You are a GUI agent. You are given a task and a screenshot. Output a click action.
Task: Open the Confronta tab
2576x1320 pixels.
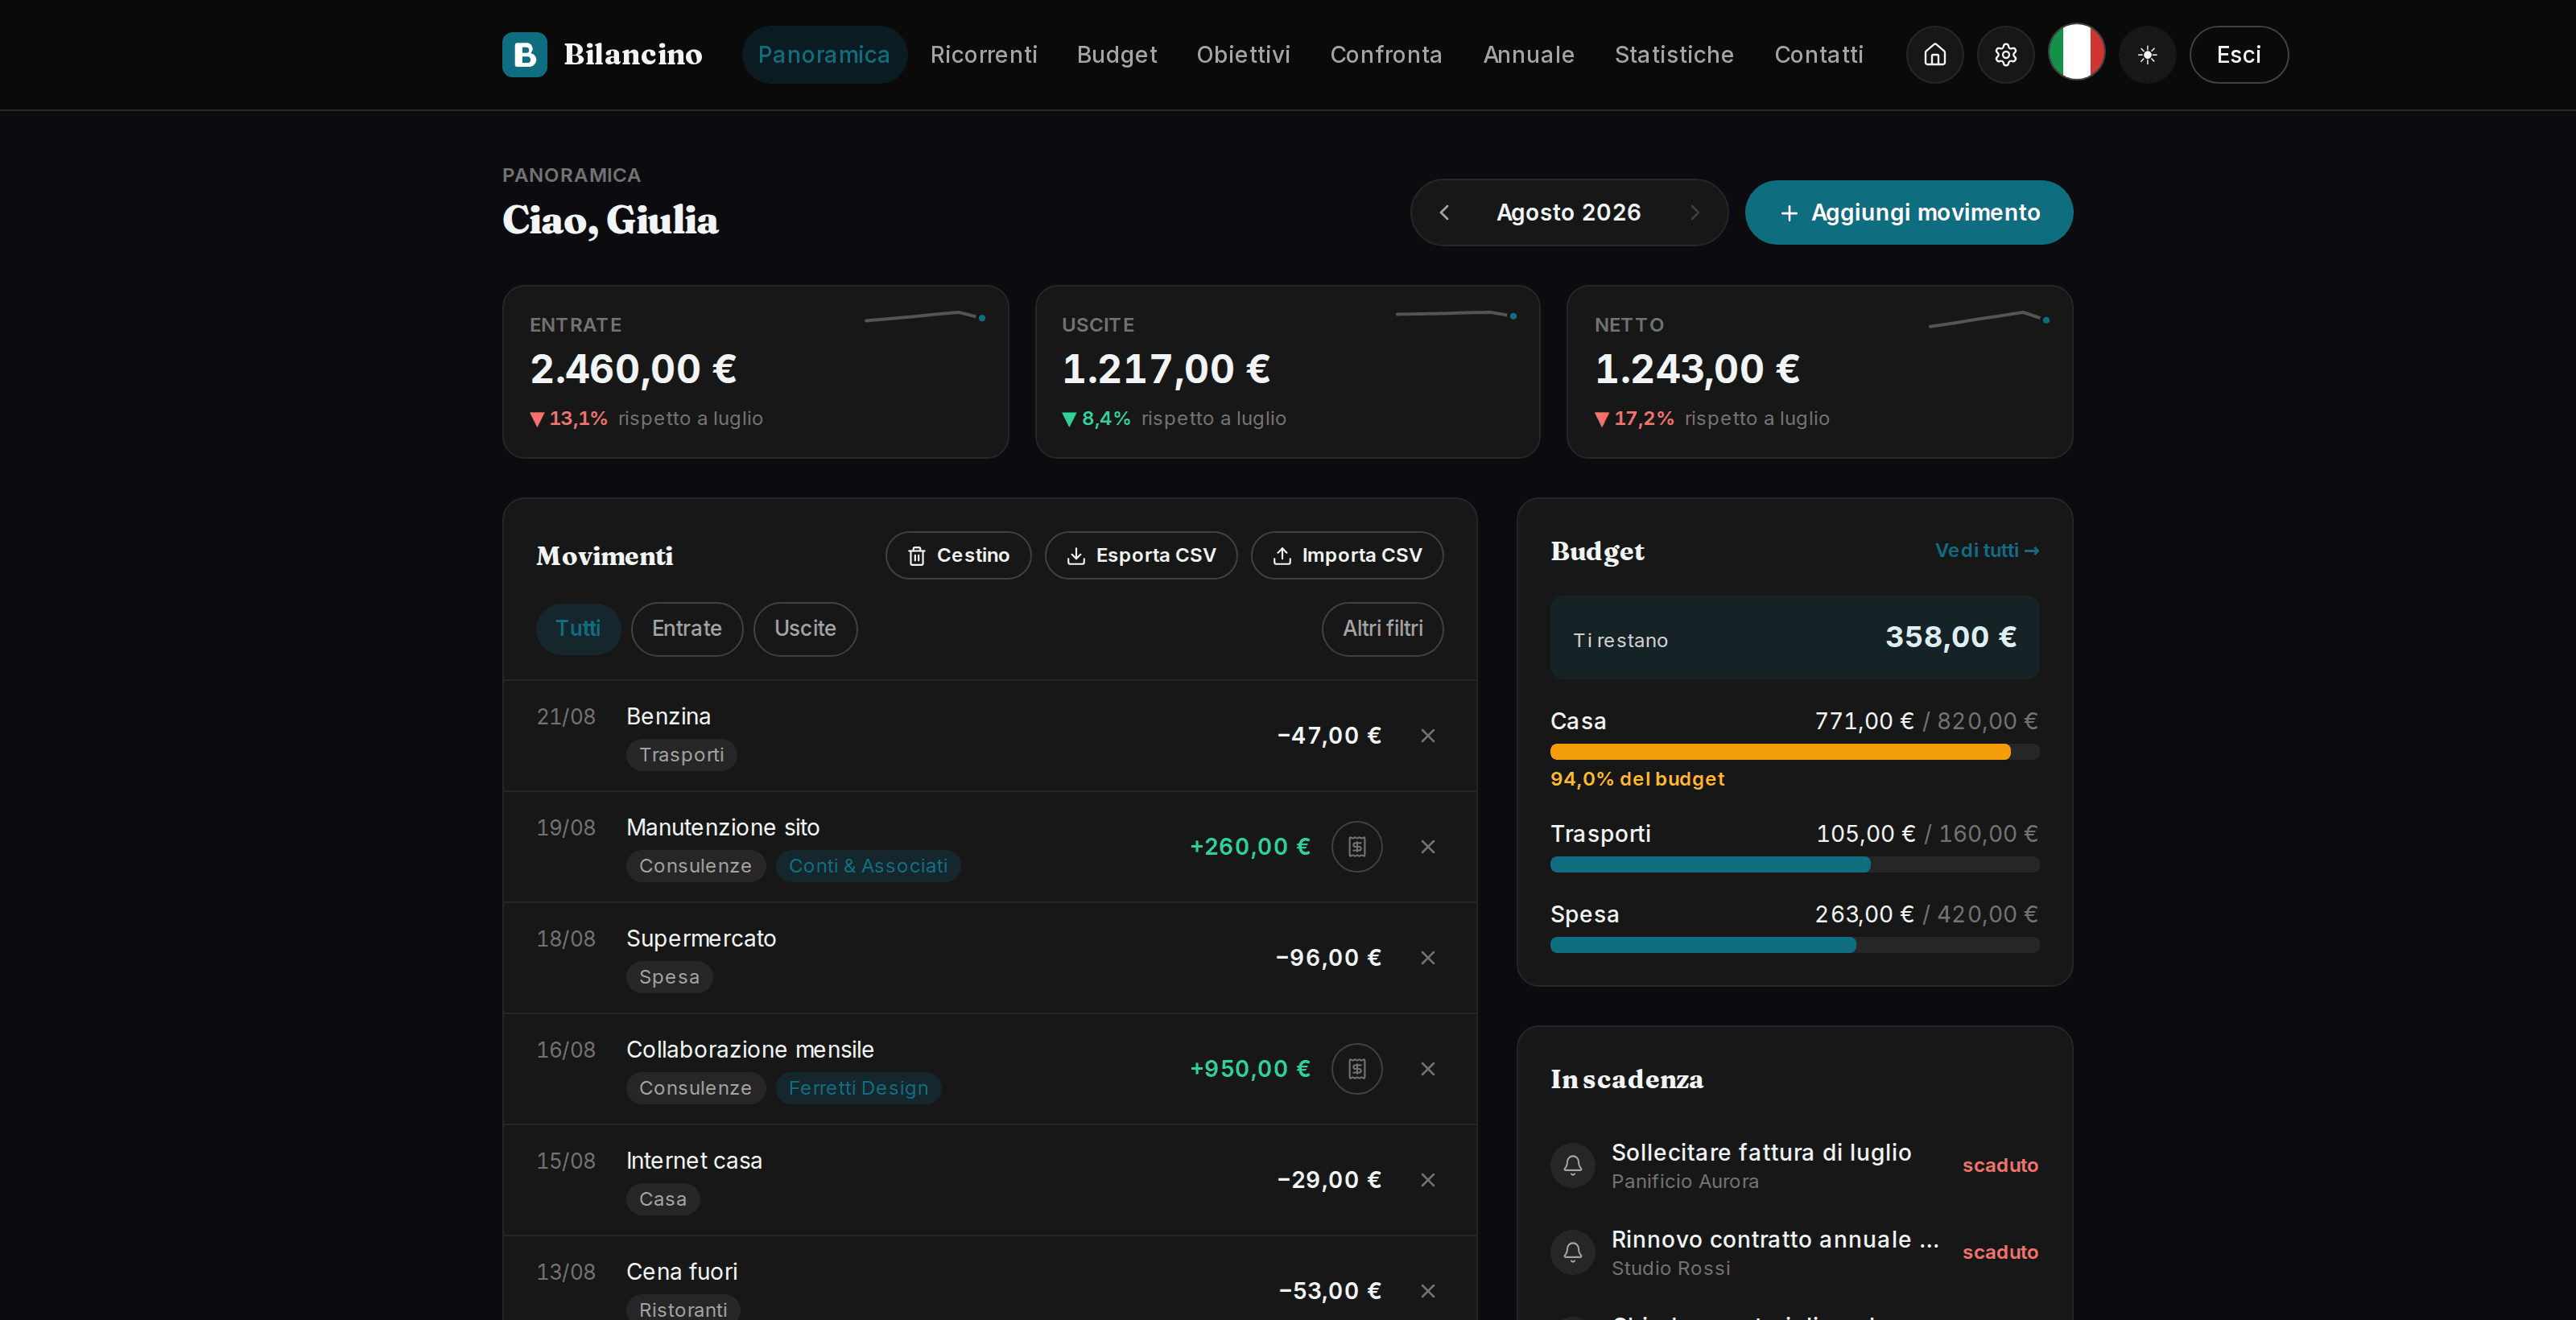[x=1386, y=54]
